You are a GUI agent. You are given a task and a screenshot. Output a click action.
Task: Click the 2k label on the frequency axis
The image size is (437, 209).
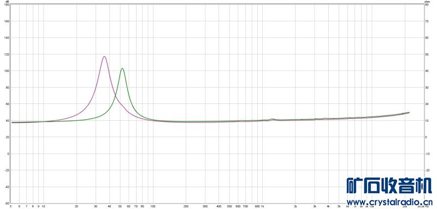[295, 206]
